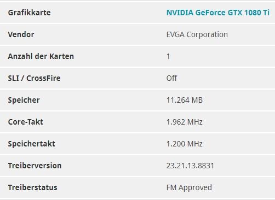The width and height of the screenshot is (275, 200).
Task: Click the driver version 23.21.13.8831
Action: click(190, 166)
